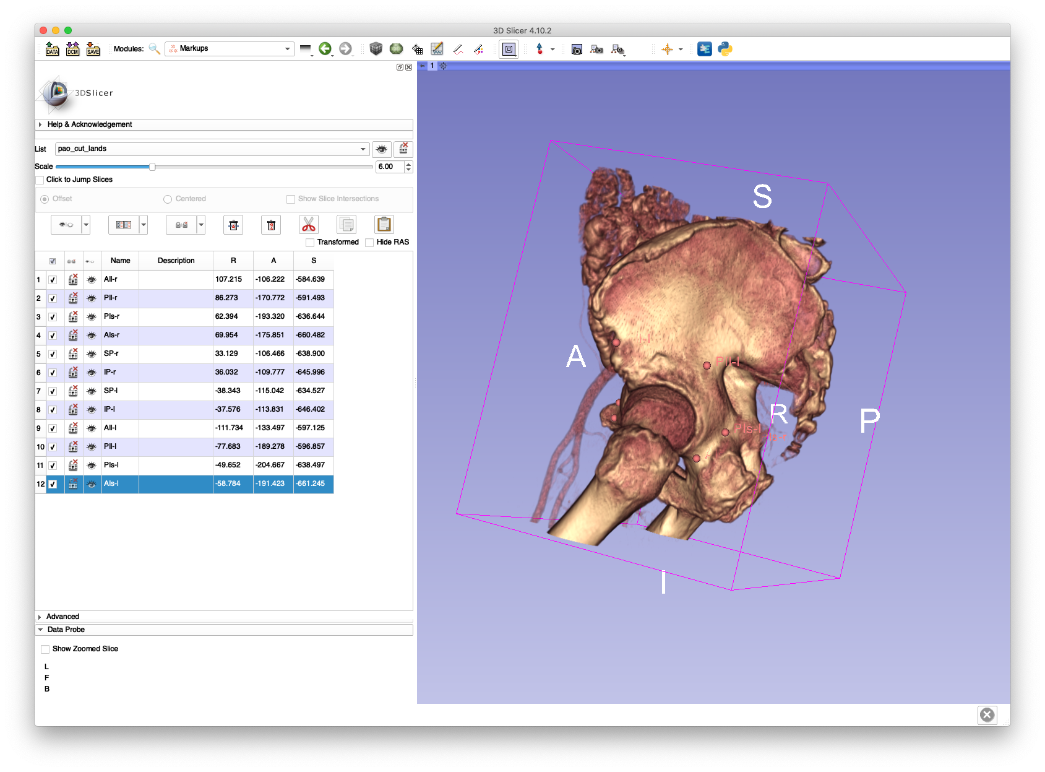Toggle visibility eye of PIs-r row
This screenshot has height=772, width=1045.
tap(92, 317)
